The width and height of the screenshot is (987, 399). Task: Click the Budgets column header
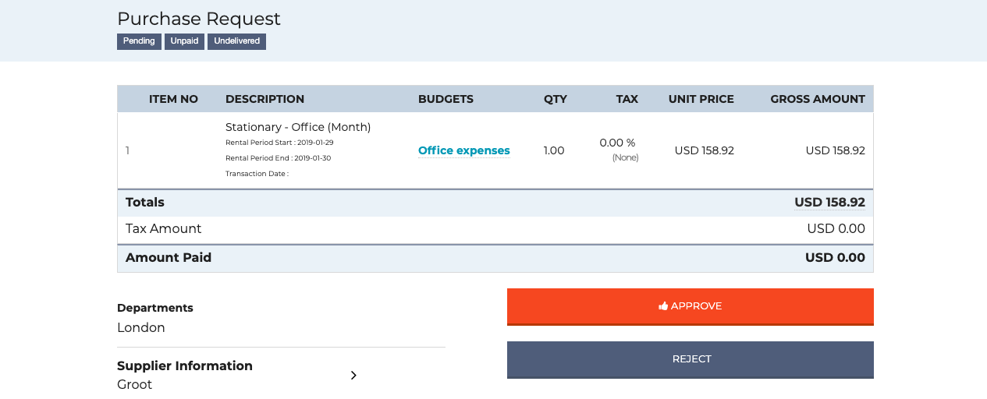click(446, 99)
